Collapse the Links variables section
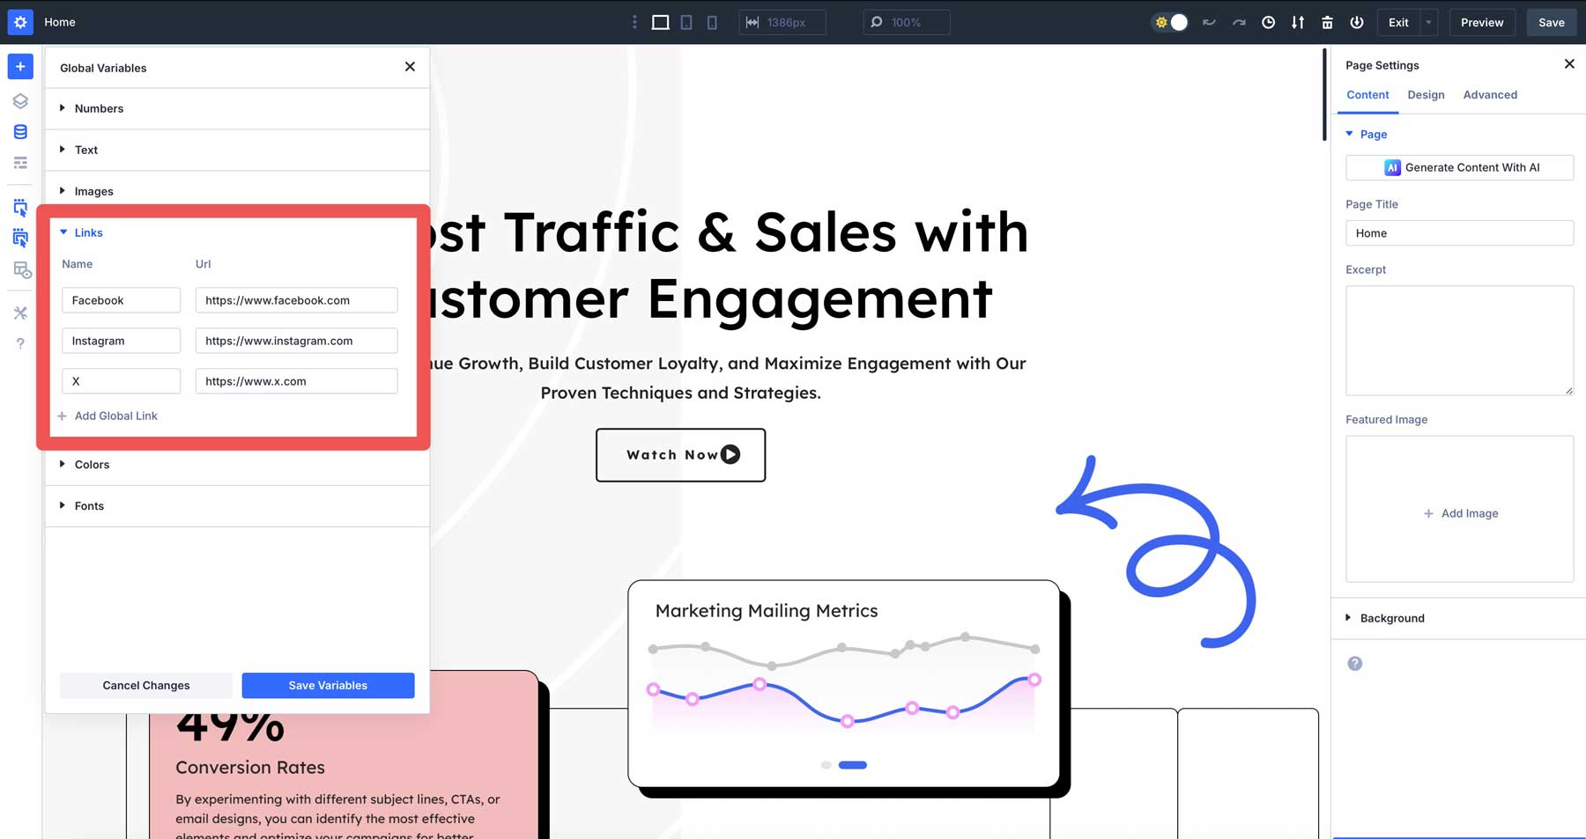The height and width of the screenshot is (839, 1586). [87, 232]
